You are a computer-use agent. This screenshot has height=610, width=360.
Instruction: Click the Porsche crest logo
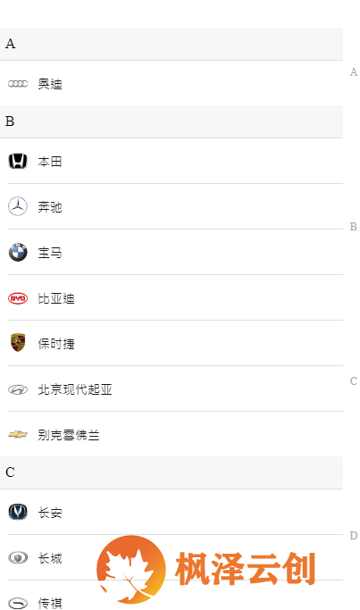click(x=18, y=343)
